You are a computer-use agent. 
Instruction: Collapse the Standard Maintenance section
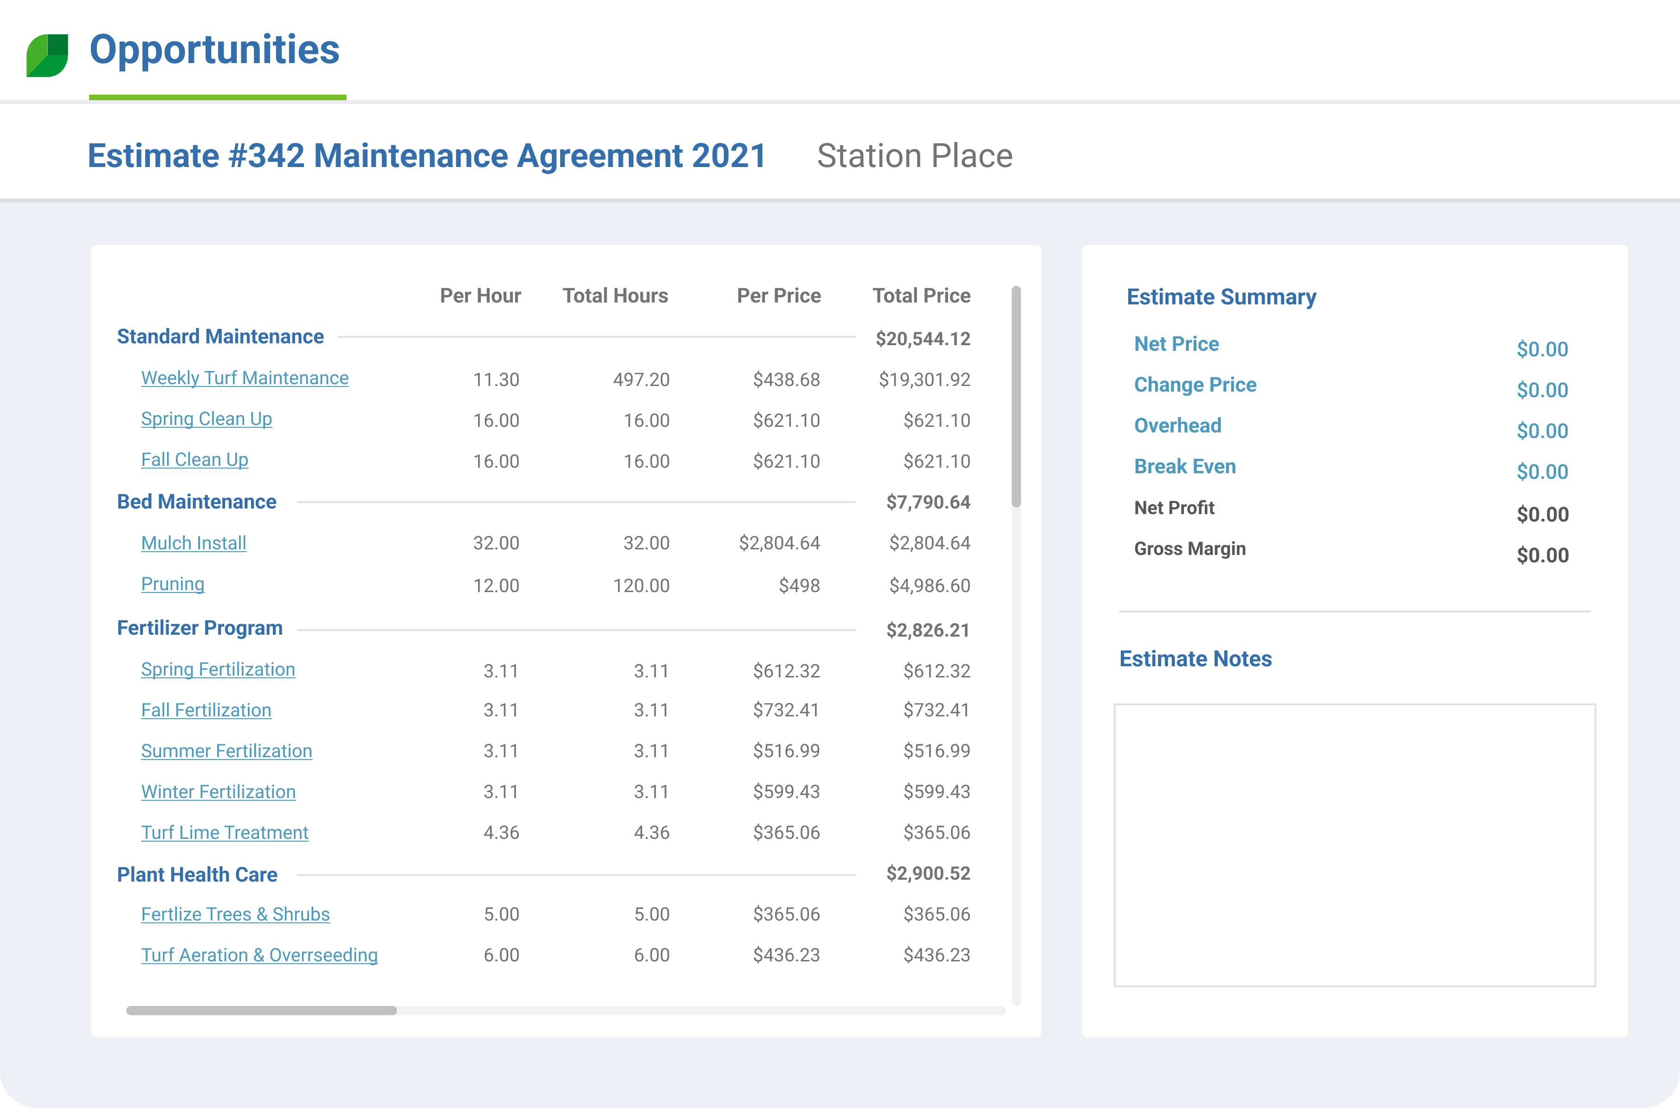220,336
